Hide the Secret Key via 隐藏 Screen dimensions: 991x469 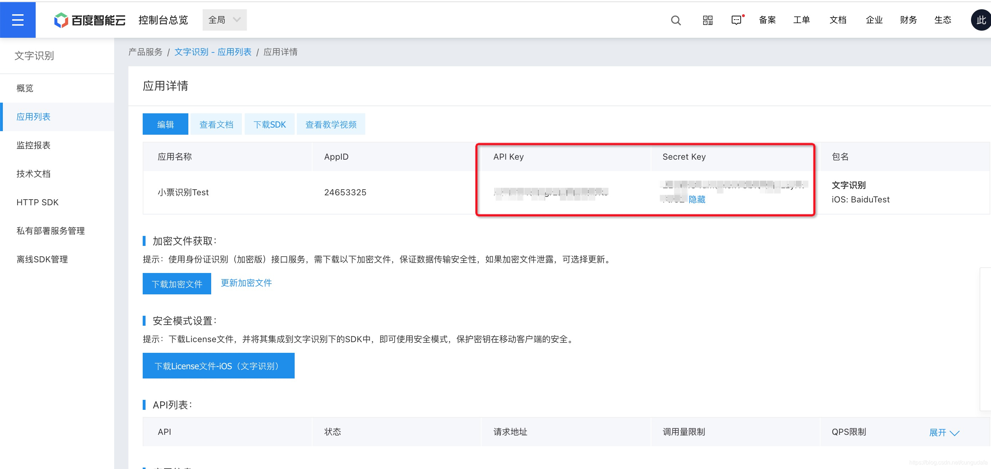pos(697,199)
